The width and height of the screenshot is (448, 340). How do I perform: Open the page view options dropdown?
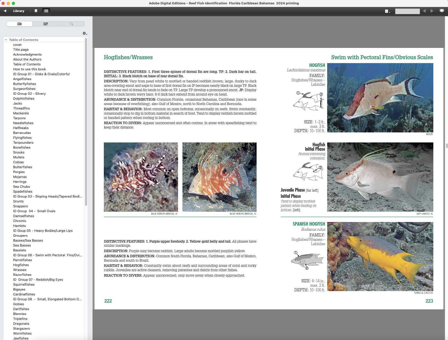pyautogui.click(x=387, y=11)
